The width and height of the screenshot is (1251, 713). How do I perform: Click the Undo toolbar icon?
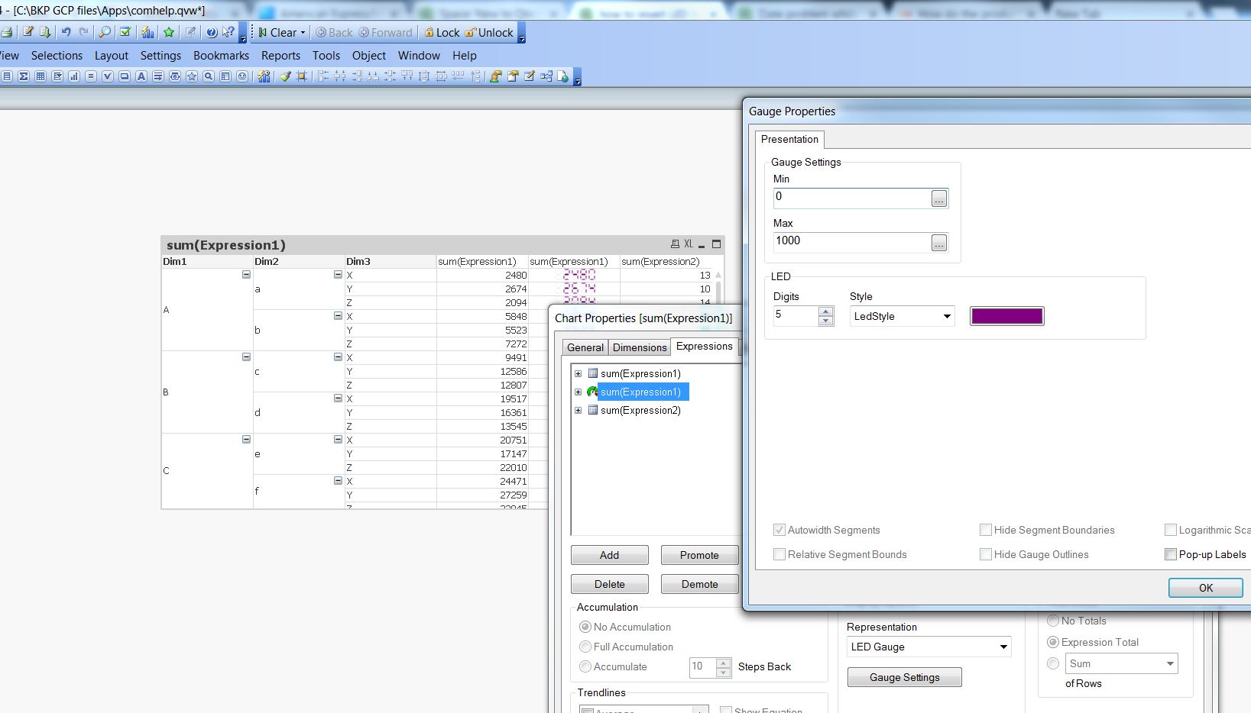[66, 32]
